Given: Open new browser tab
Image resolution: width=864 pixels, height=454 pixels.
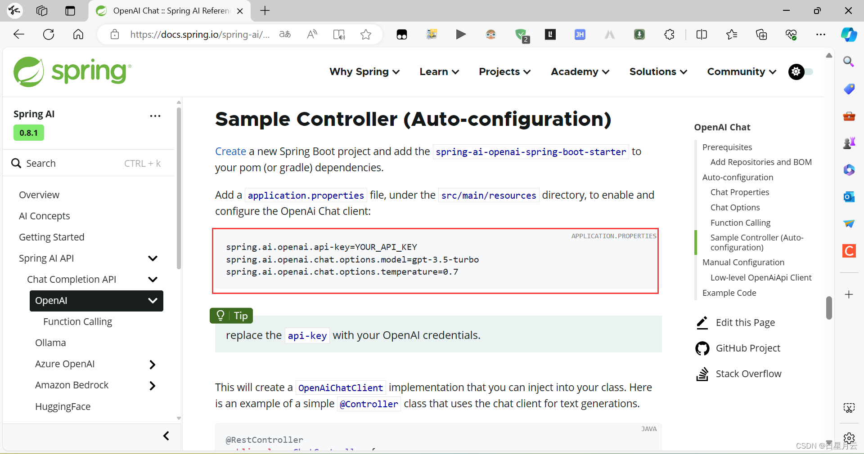Looking at the screenshot, I should (265, 11).
